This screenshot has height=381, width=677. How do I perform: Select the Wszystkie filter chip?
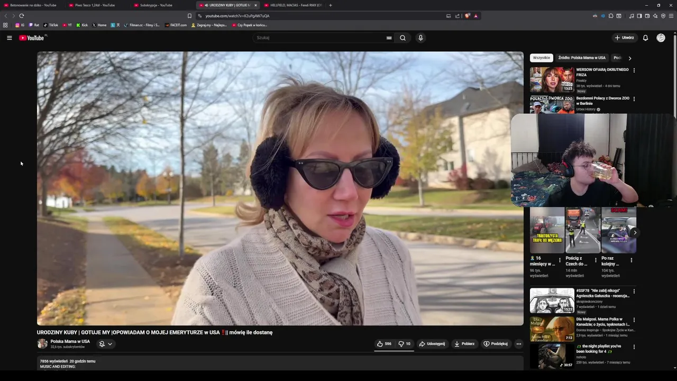coord(542,58)
